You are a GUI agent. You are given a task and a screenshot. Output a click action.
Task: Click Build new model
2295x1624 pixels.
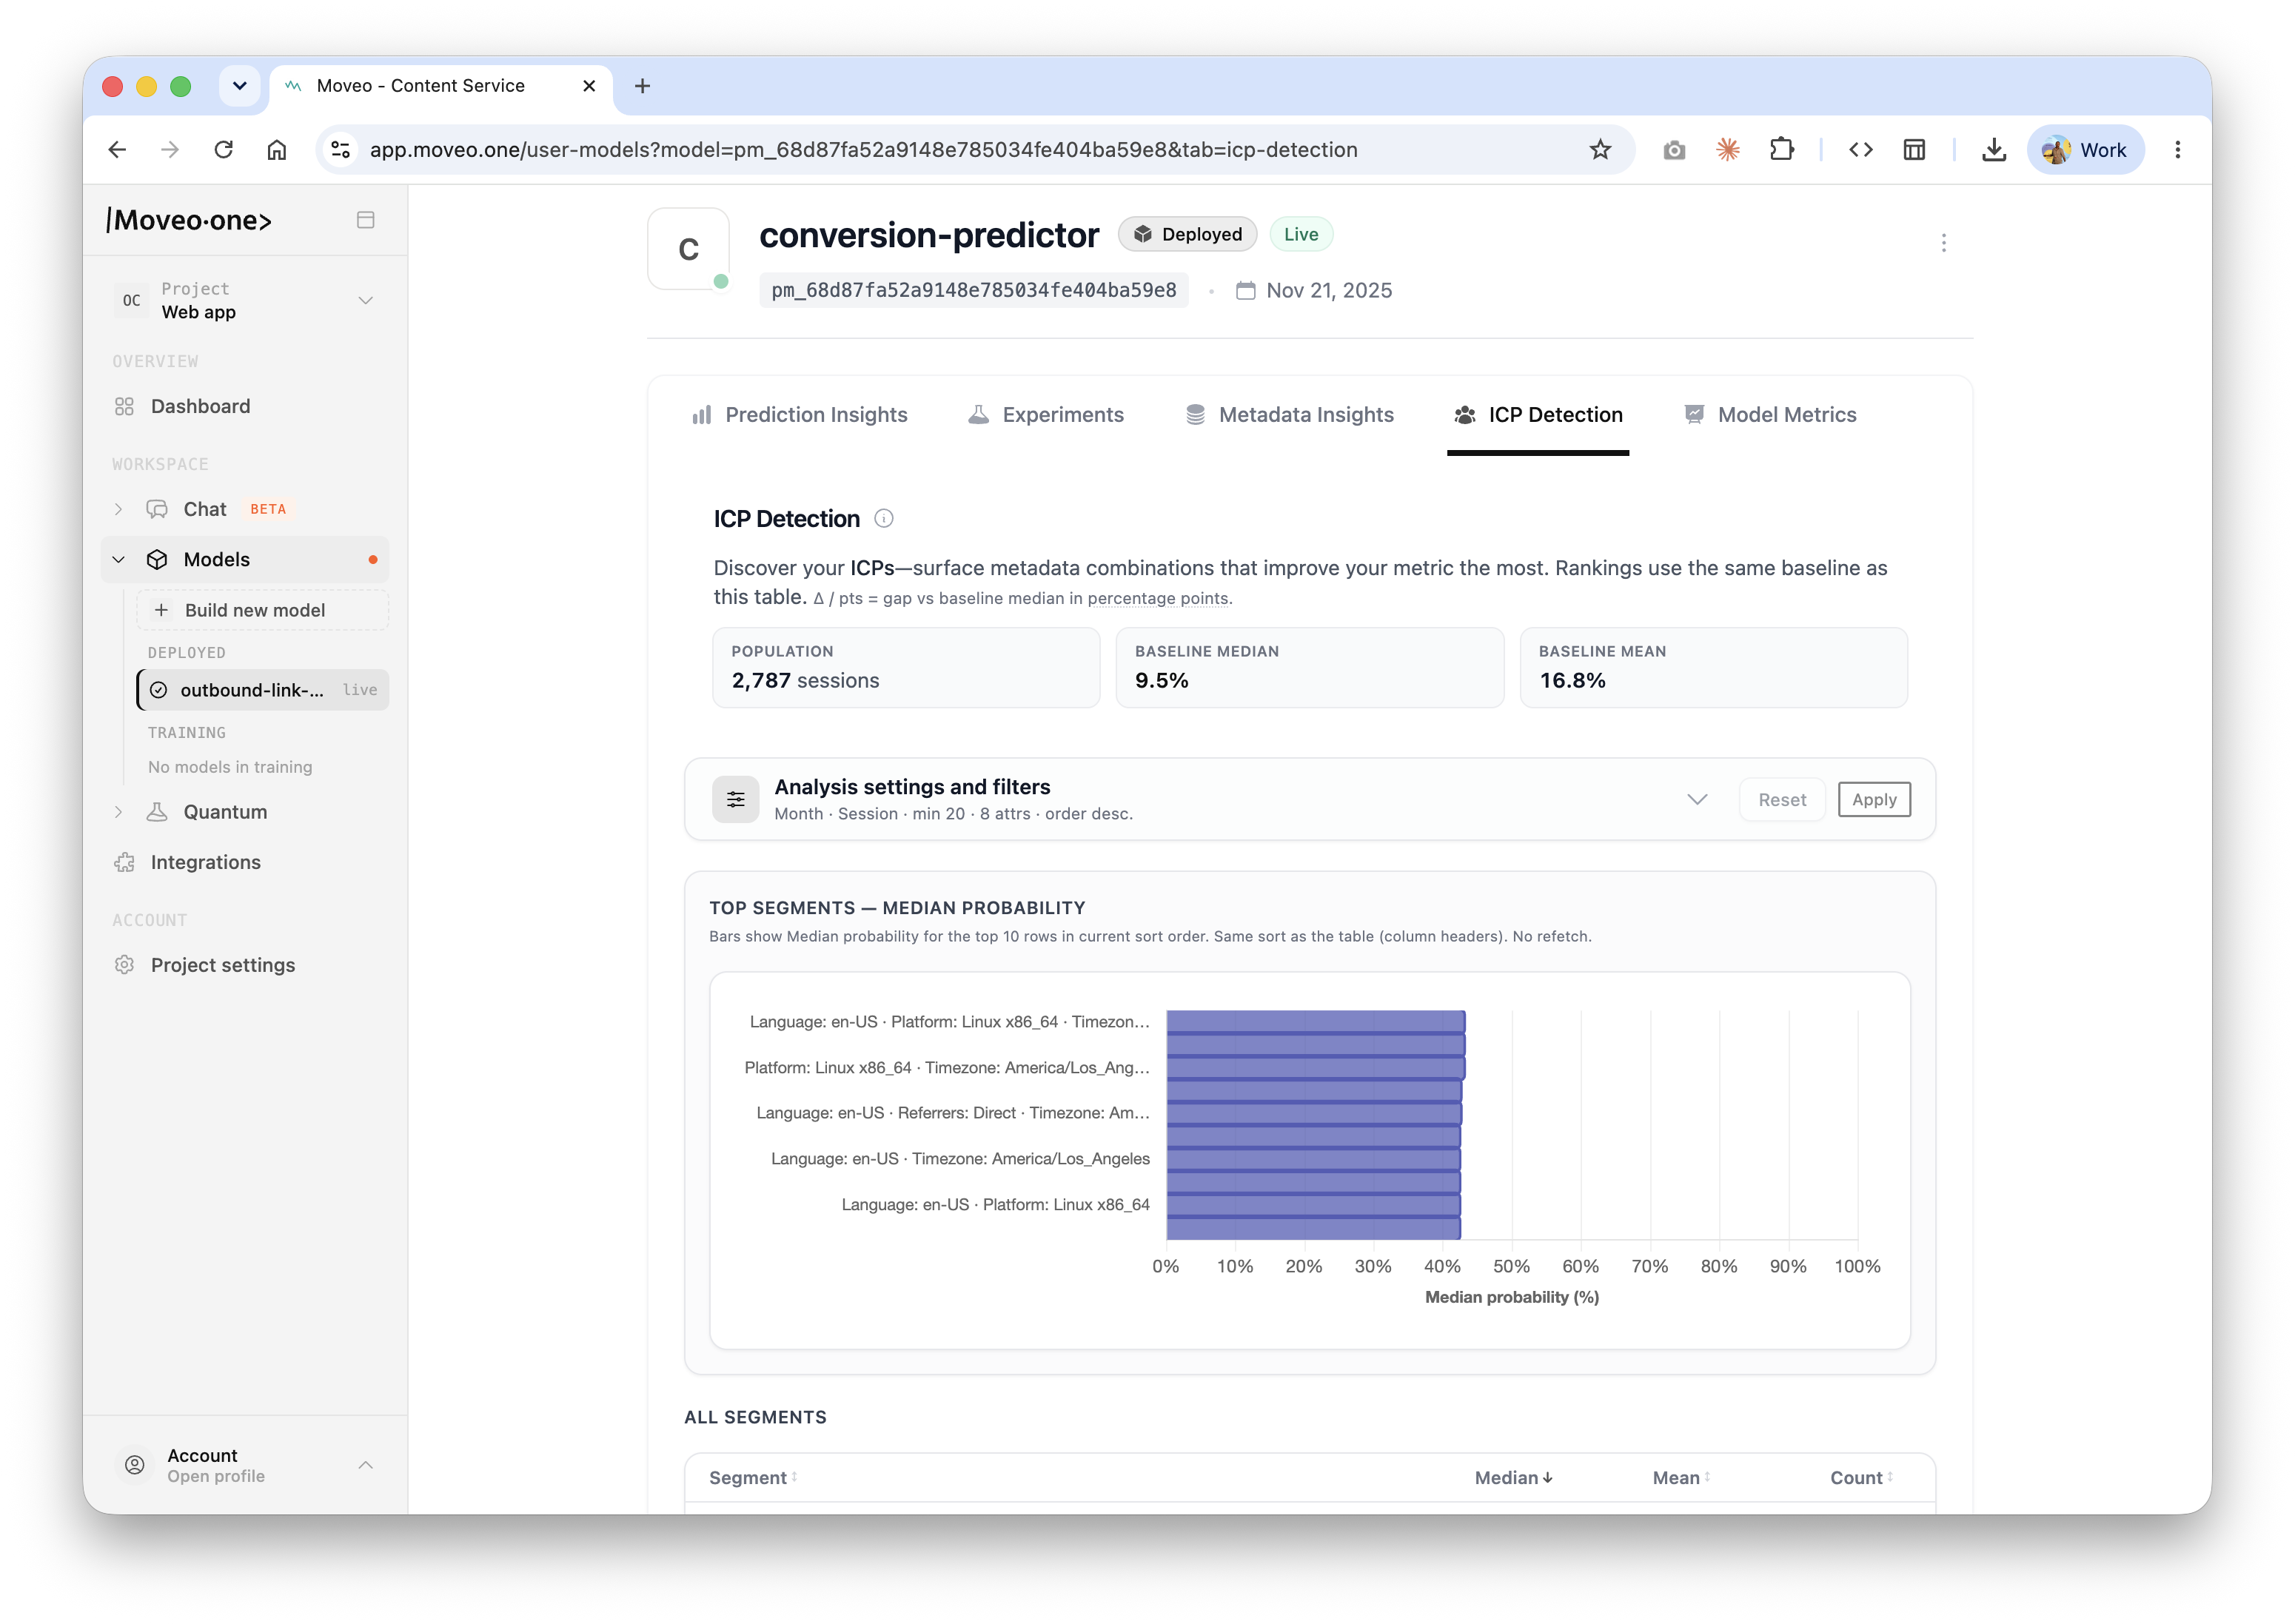click(x=262, y=610)
